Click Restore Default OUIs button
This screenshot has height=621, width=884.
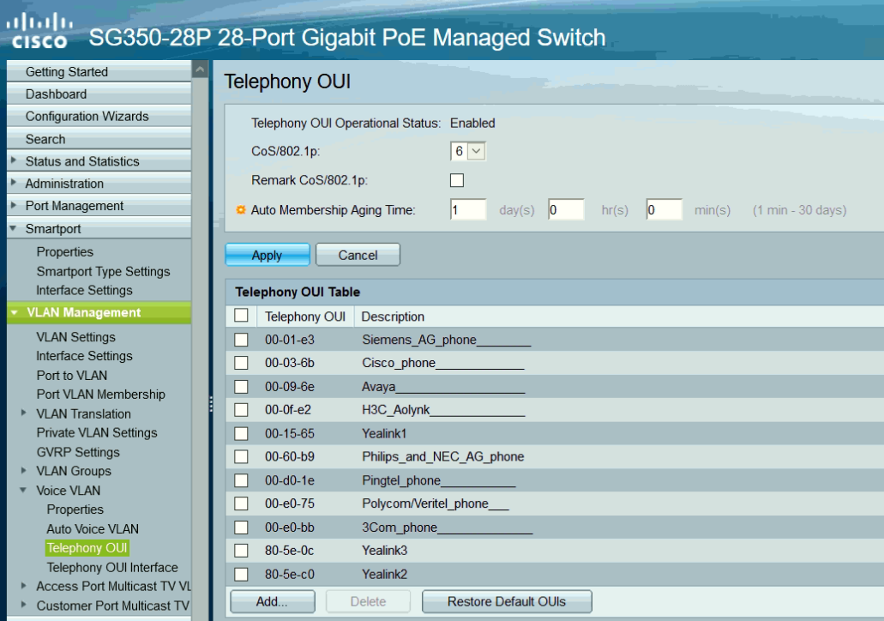pyautogui.click(x=506, y=601)
